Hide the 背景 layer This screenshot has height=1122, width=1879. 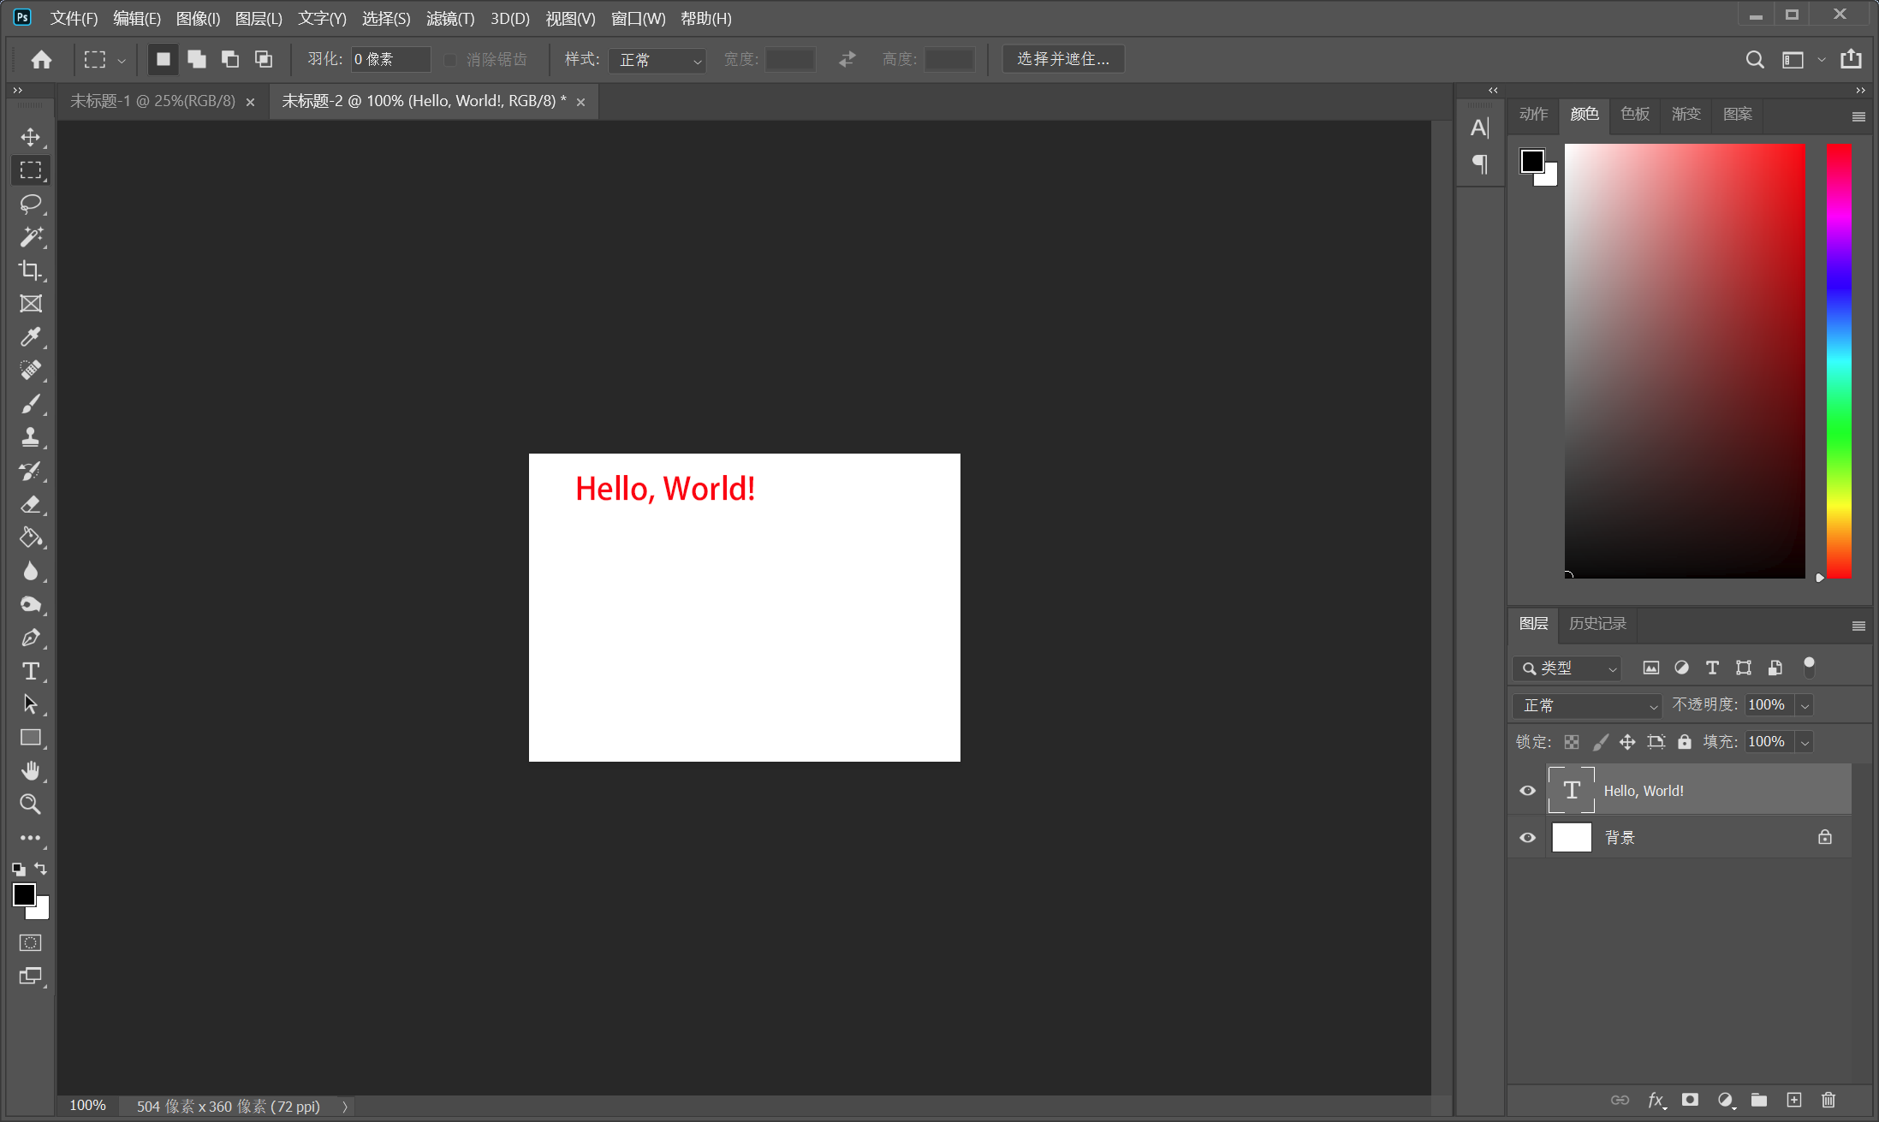click(1527, 838)
